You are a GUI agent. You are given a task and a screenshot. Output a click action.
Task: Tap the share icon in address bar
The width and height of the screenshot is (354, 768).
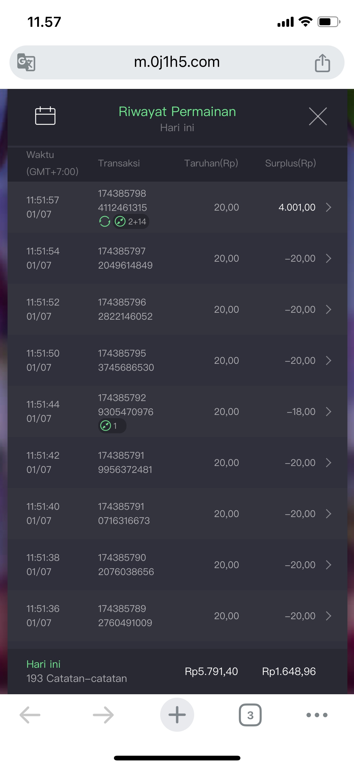322,63
